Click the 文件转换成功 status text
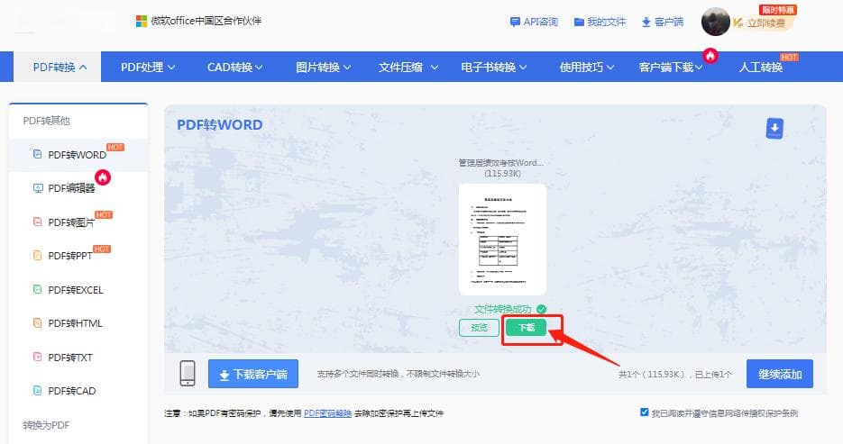The image size is (843, 444). pos(502,309)
